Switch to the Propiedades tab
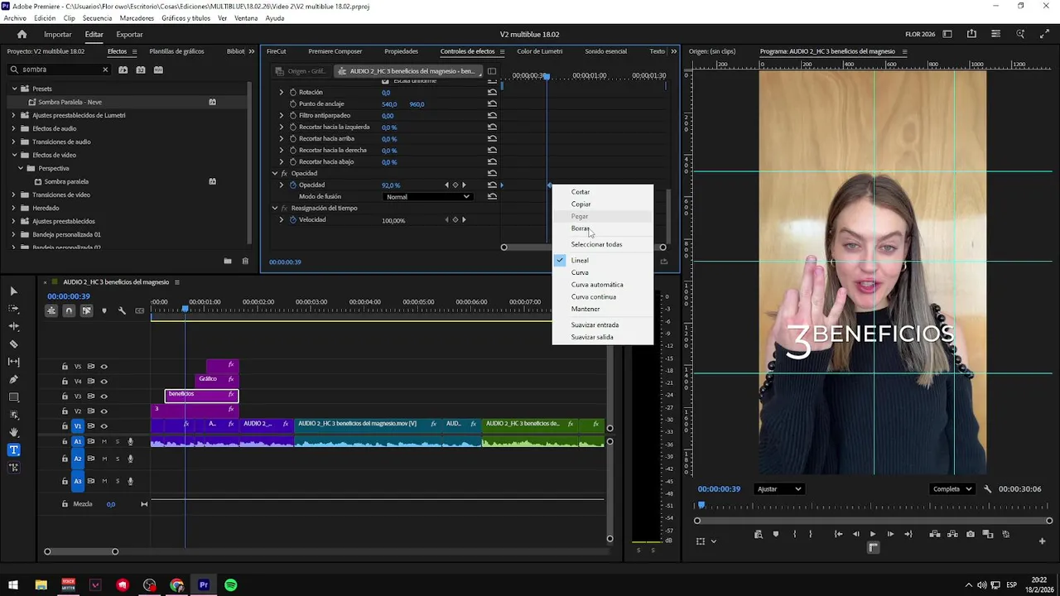Screen dimensions: 1060x596 pyautogui.click(x=401, y=51)
